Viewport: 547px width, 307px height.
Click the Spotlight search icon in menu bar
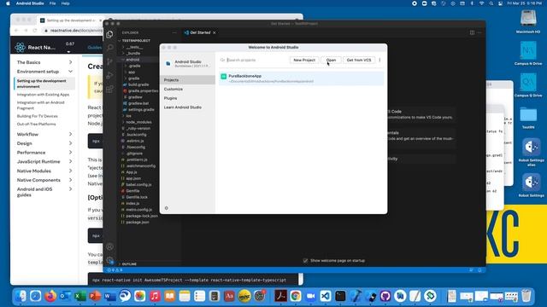click(x=491, y=3)
